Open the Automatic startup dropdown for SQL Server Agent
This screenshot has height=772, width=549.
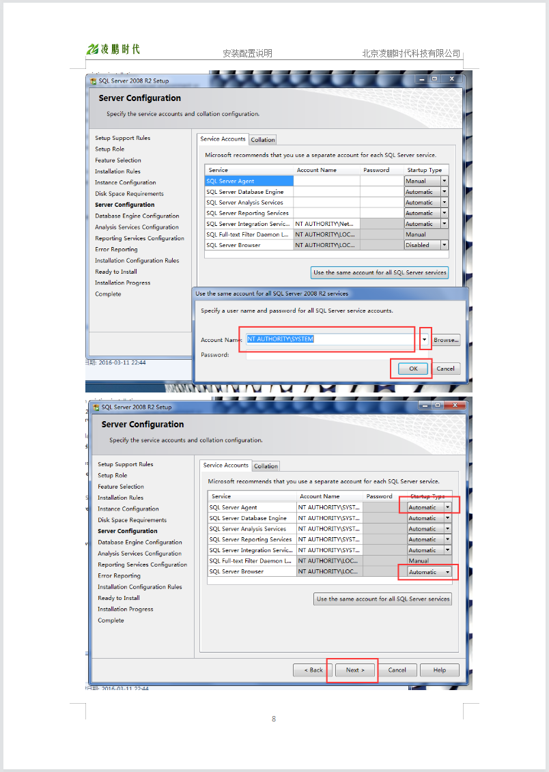tap(447, 508)
